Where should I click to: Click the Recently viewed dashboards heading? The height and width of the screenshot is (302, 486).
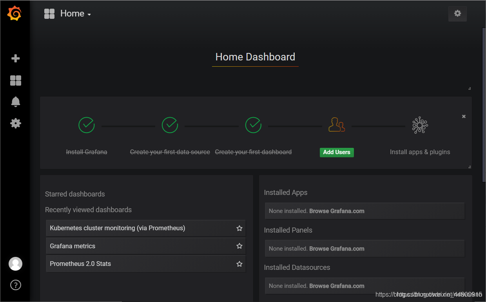[88, 210]
